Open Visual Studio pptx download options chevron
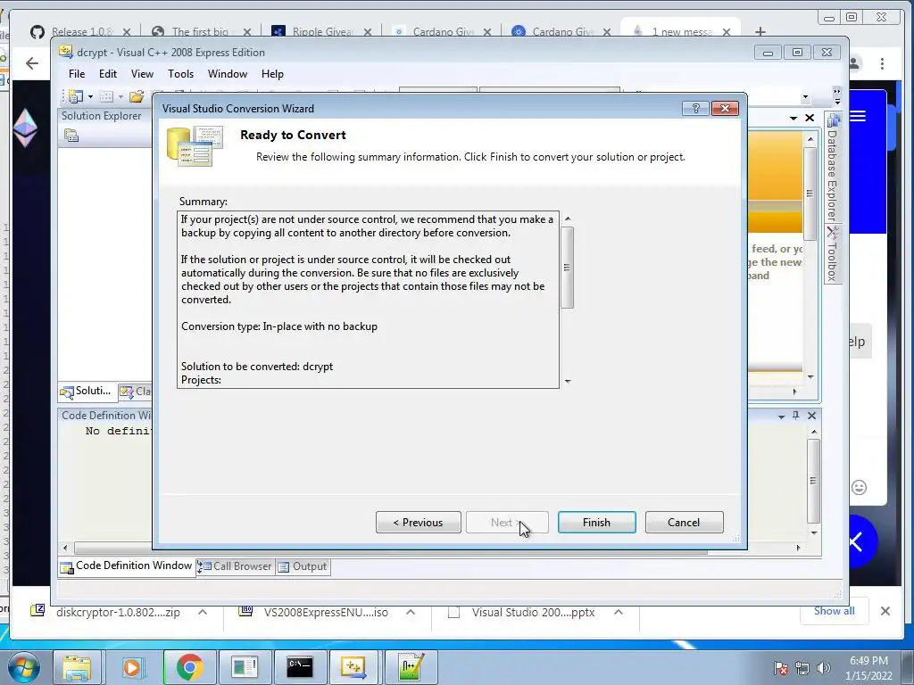Image resolution: width=914 pixels, height=685 pixels. click(619, 612)
